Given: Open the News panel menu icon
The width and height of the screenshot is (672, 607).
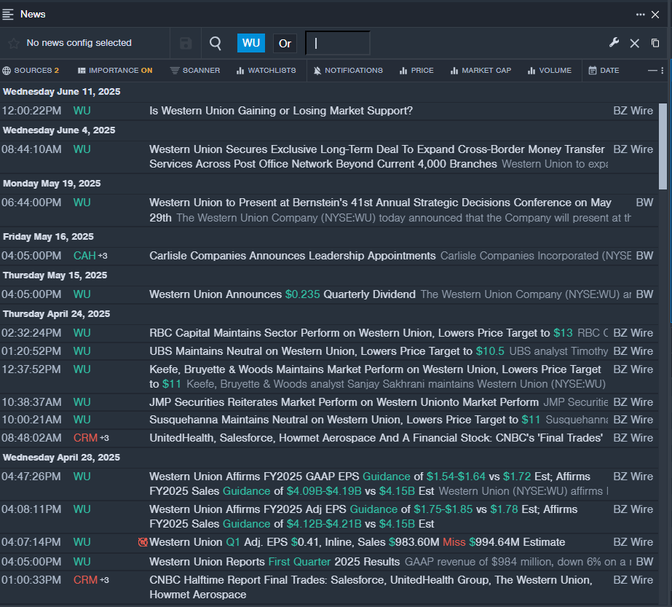Looking at the screenshot, I should point(8,14).
